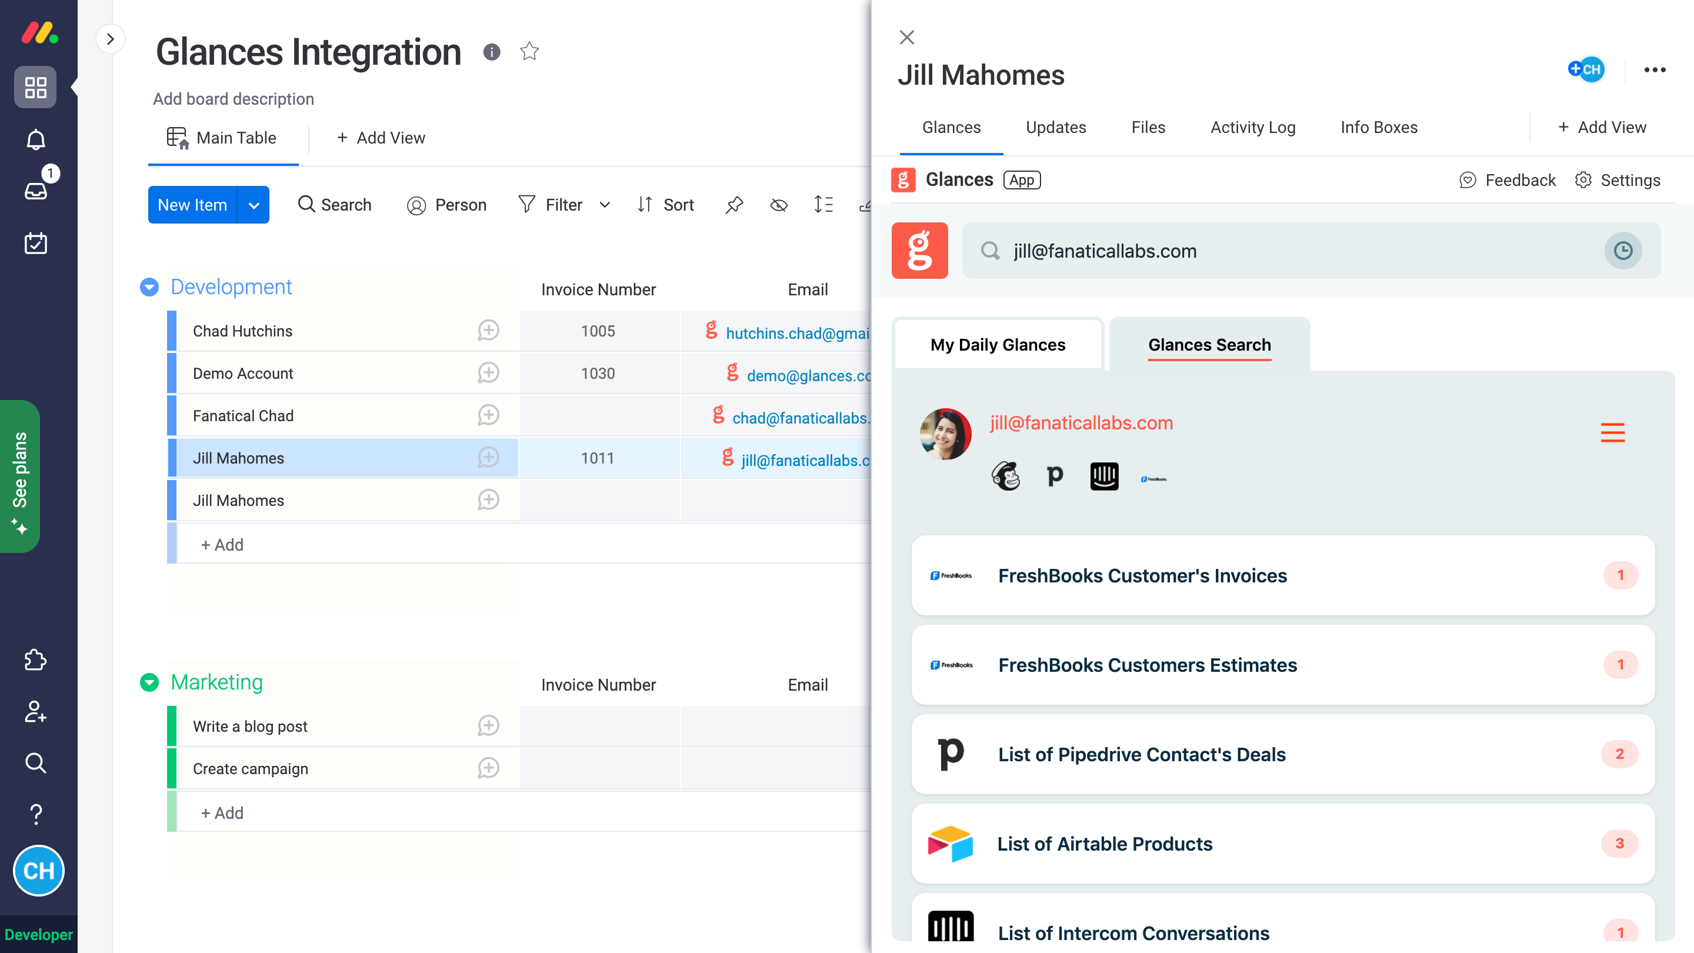
Task: Show board info icon next to title
Action: 491,52
